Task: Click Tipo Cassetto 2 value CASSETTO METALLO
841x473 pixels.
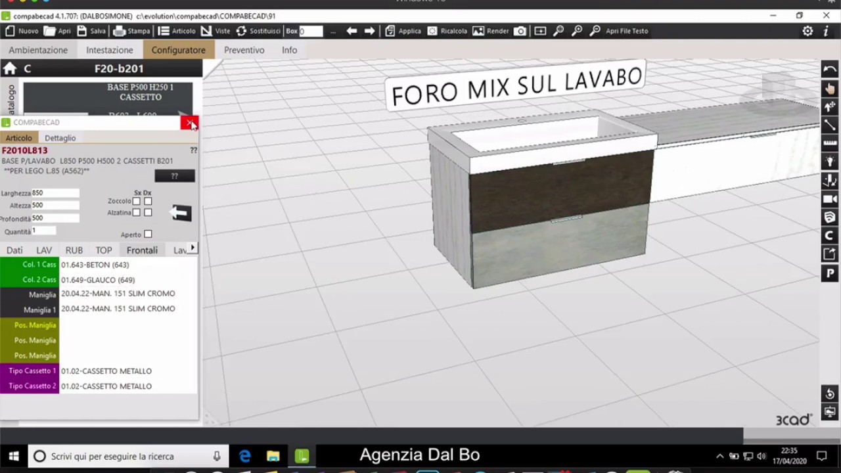Action: (x=128, y=386)
